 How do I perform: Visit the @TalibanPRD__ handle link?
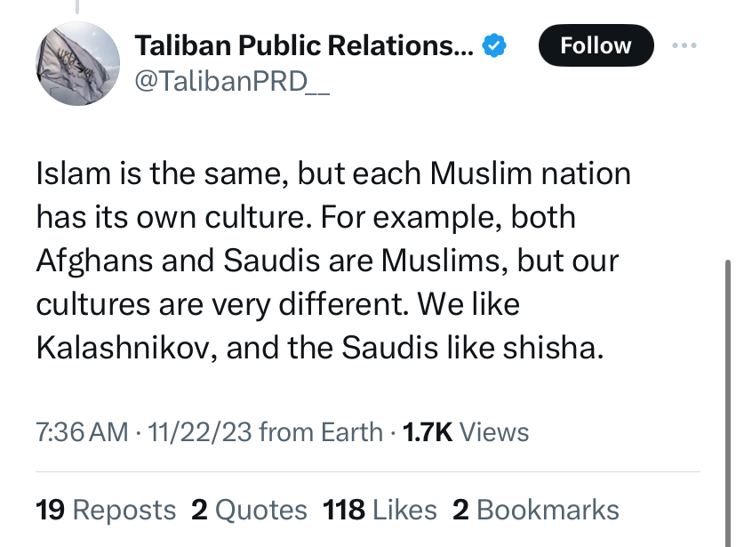point(232,81)
